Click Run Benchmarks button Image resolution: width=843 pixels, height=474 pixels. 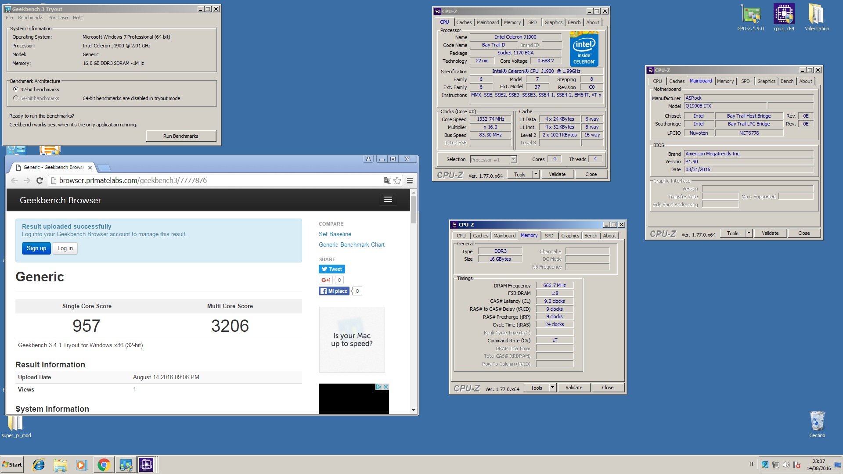pos(181,136)
